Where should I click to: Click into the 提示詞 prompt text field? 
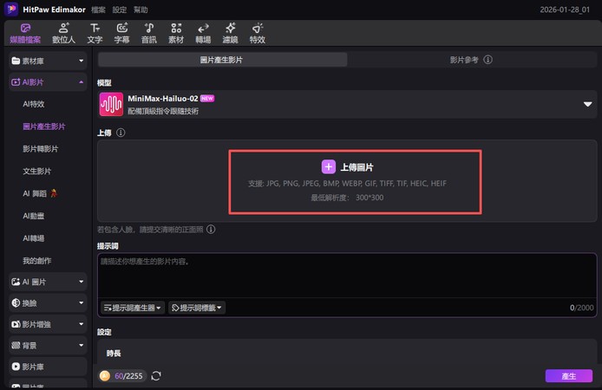[347, 276]
